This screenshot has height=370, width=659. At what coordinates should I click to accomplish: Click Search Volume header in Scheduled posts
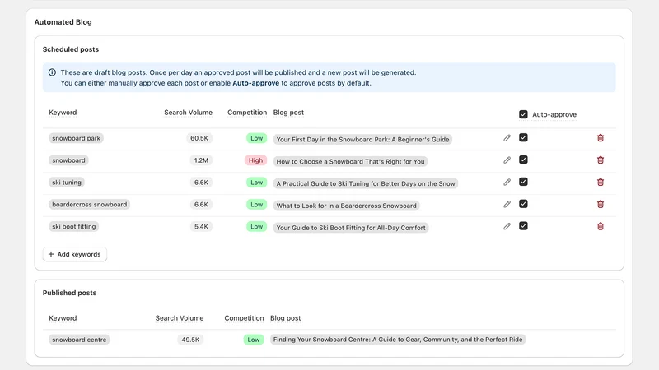click(x=189, y=113)
